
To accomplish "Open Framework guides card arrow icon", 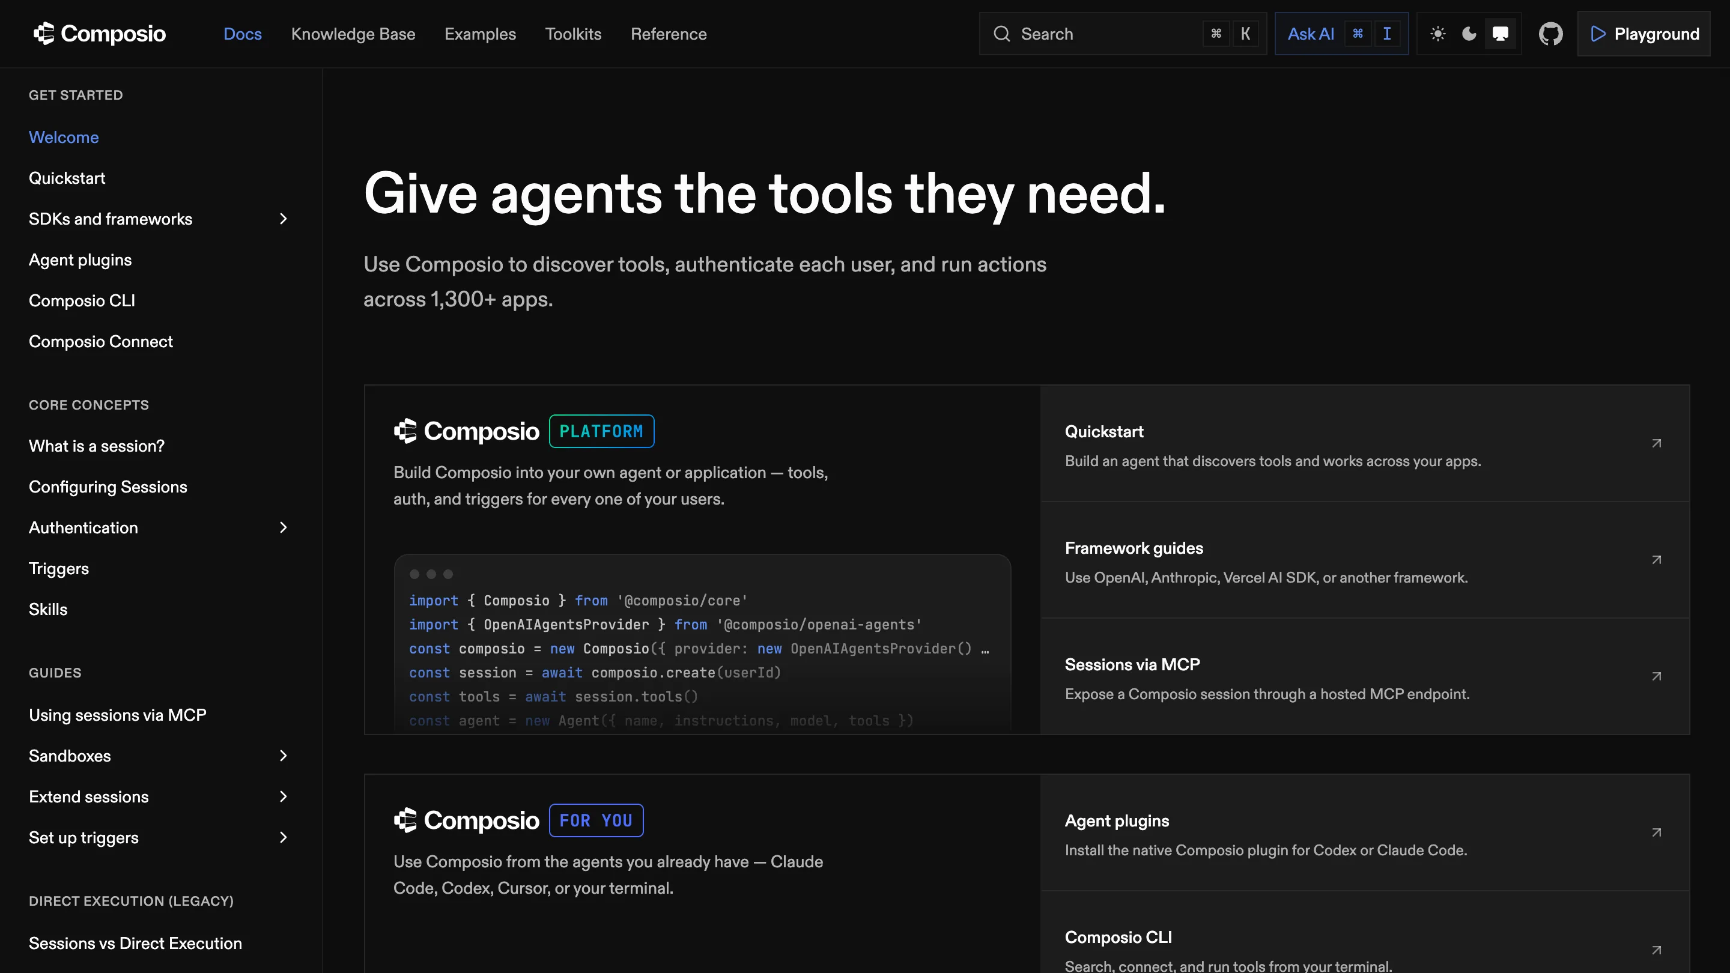I will [x=1657, y=559].
